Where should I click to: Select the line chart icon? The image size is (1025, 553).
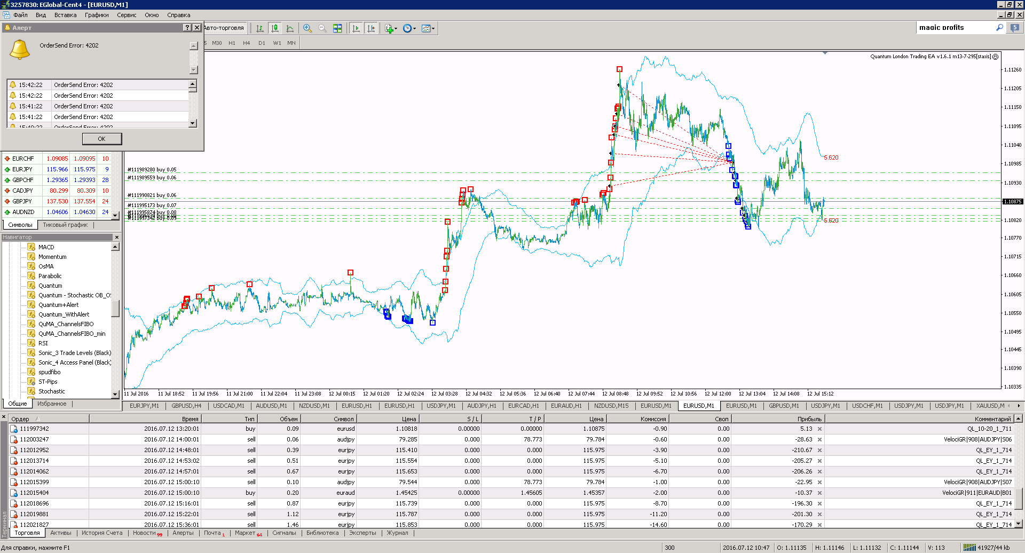click(290, 28)
